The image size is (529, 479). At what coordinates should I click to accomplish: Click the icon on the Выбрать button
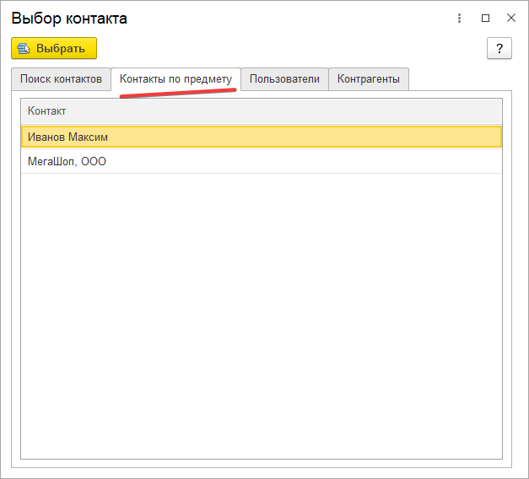click(24, 49)
